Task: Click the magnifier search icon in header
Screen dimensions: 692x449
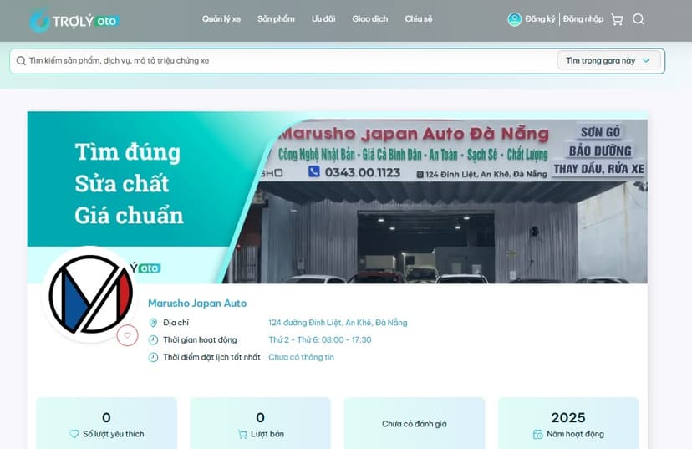Action: [x=639, y=19]
